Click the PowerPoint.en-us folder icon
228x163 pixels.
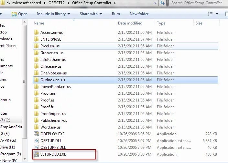pyautogui.click(x=36, y=87)
